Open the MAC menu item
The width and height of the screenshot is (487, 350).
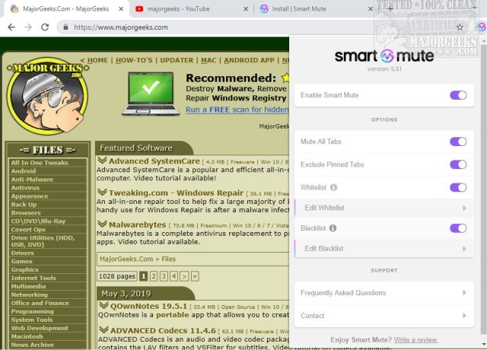pos(208,60)
